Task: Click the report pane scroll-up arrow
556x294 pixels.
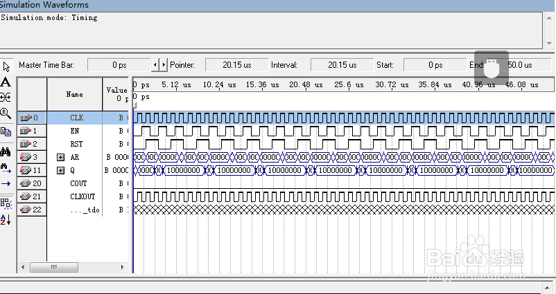Action: [550, 18]
